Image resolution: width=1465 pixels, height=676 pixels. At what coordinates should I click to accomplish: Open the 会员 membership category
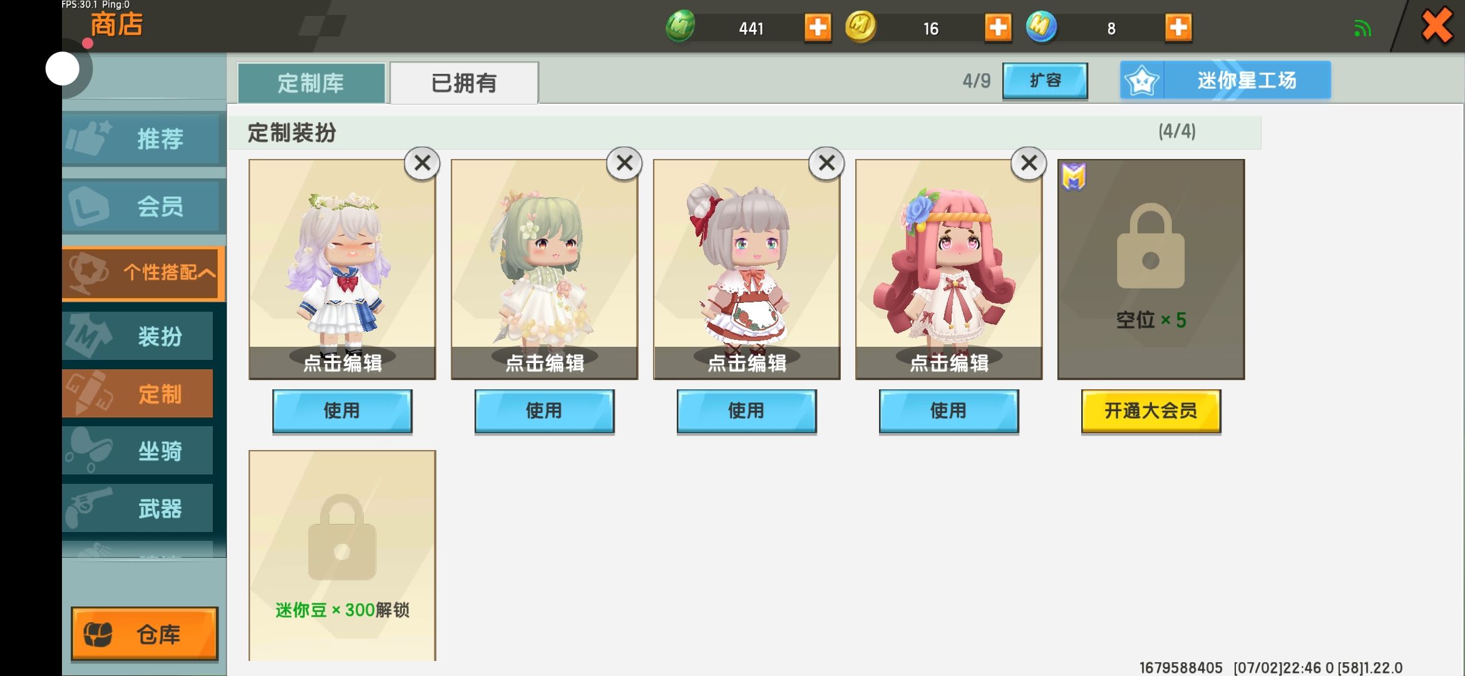(x=143, y=206)
